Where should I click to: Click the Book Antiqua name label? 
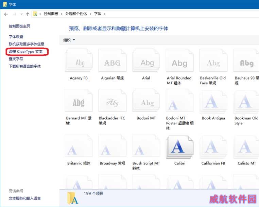213,118
